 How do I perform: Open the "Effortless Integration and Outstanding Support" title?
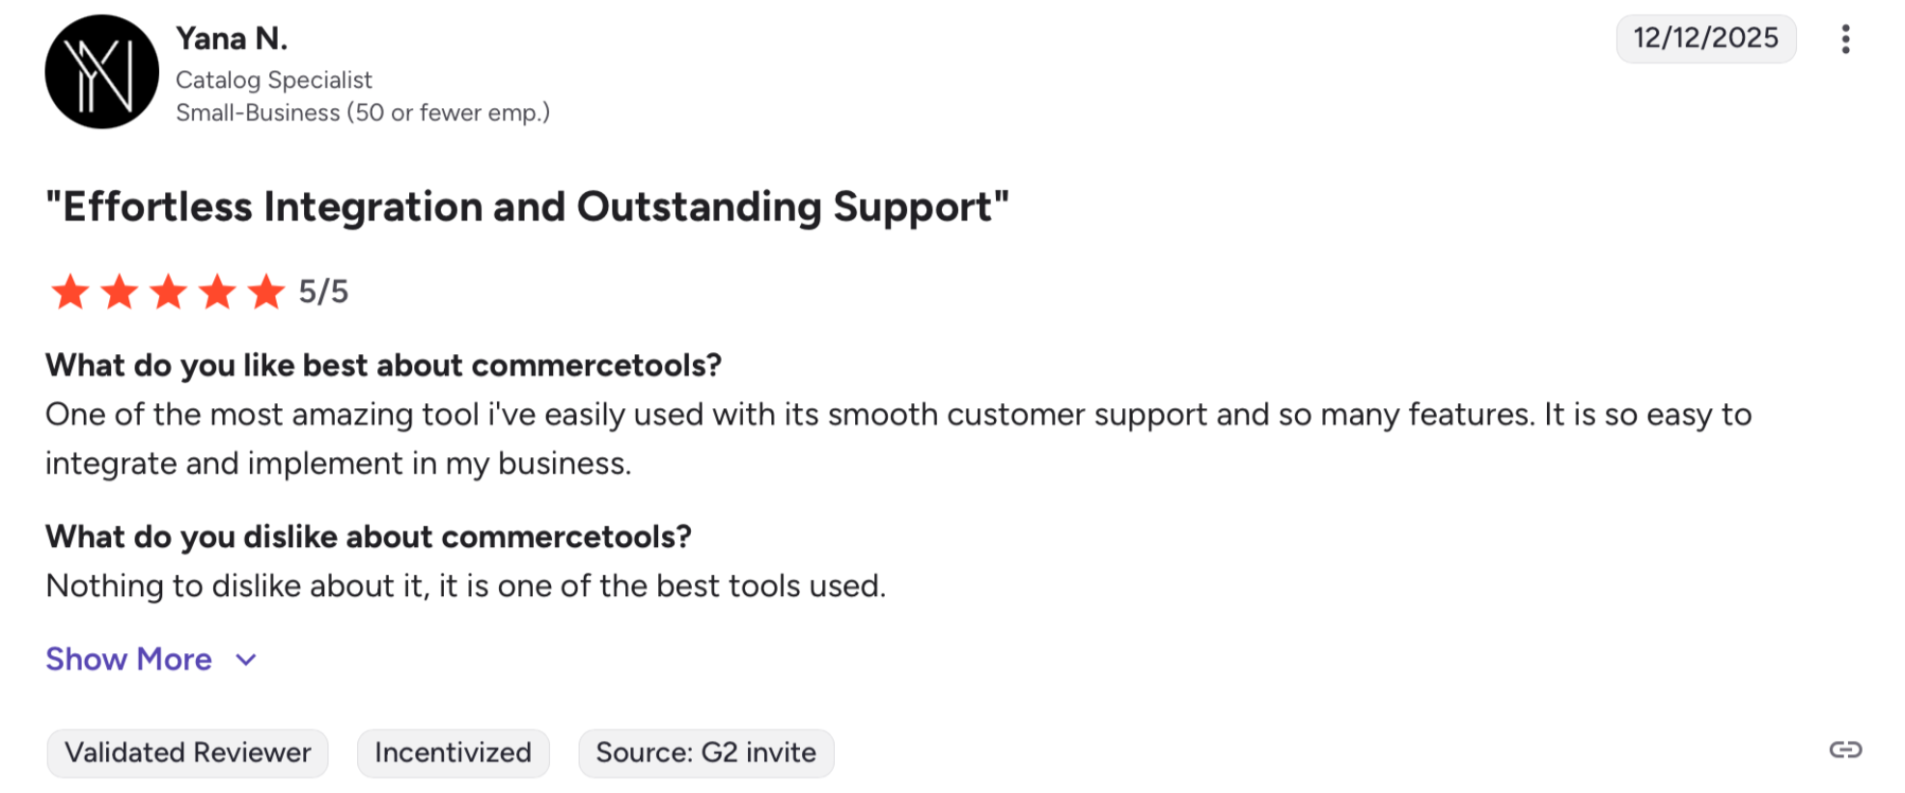(527, 206)
